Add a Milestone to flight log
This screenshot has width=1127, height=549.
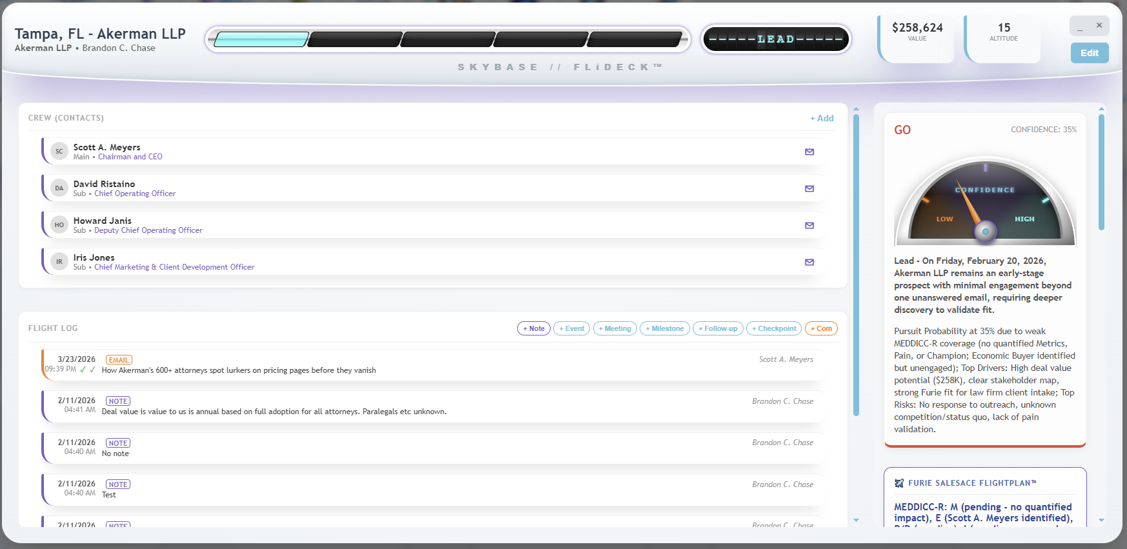coord(665,328)
